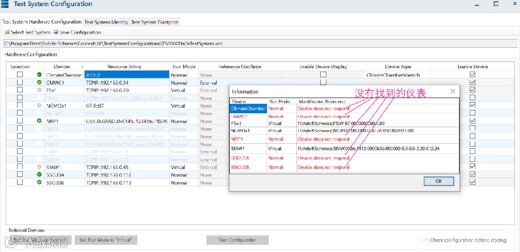Sort by the Reference Oscillator column header
Image resolution: width=520 pixels, height=252 pixels.
(x=240, y=67)
